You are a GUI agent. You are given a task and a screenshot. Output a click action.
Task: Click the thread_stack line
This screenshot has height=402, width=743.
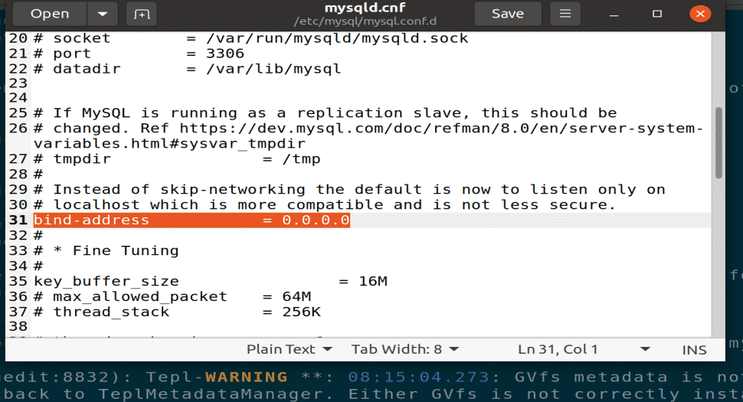click(177, 312)
